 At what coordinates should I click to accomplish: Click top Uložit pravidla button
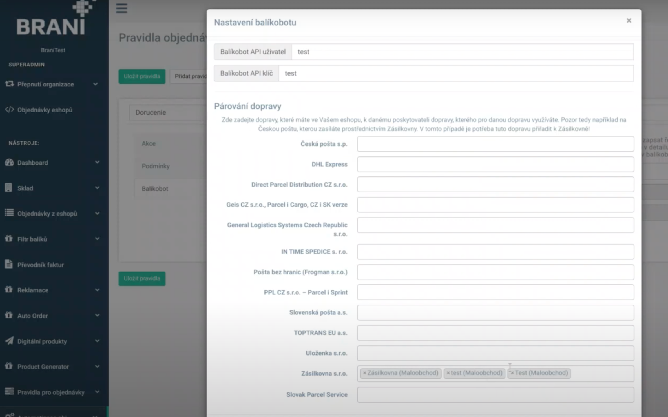coord(142,76)
